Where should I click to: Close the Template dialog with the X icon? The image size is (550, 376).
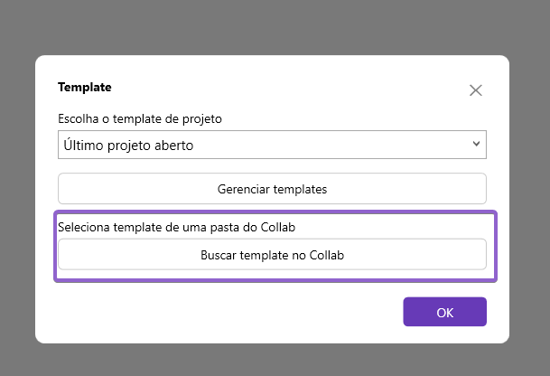(476, 90)
